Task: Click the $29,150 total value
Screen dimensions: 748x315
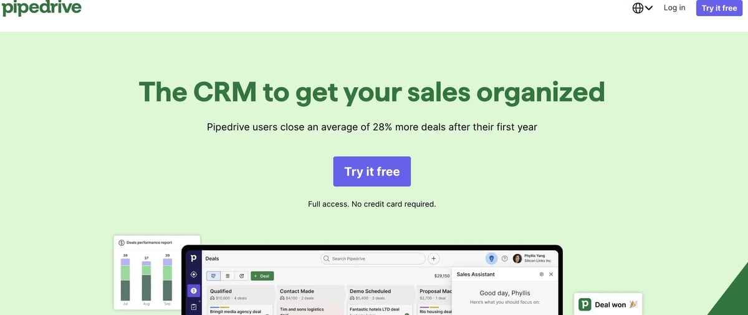Action: tap(442, 275)
